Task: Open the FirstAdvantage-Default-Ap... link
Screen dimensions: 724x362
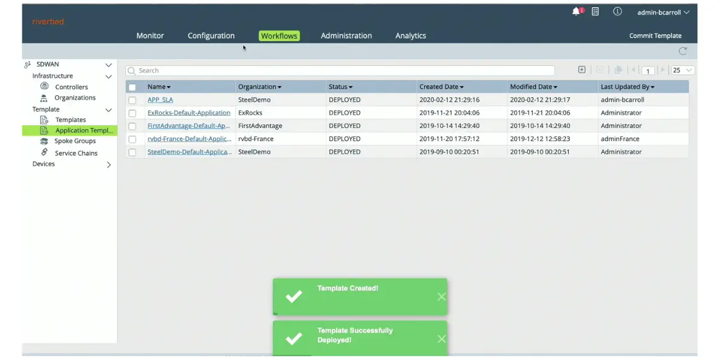Action: click(189, 126)
